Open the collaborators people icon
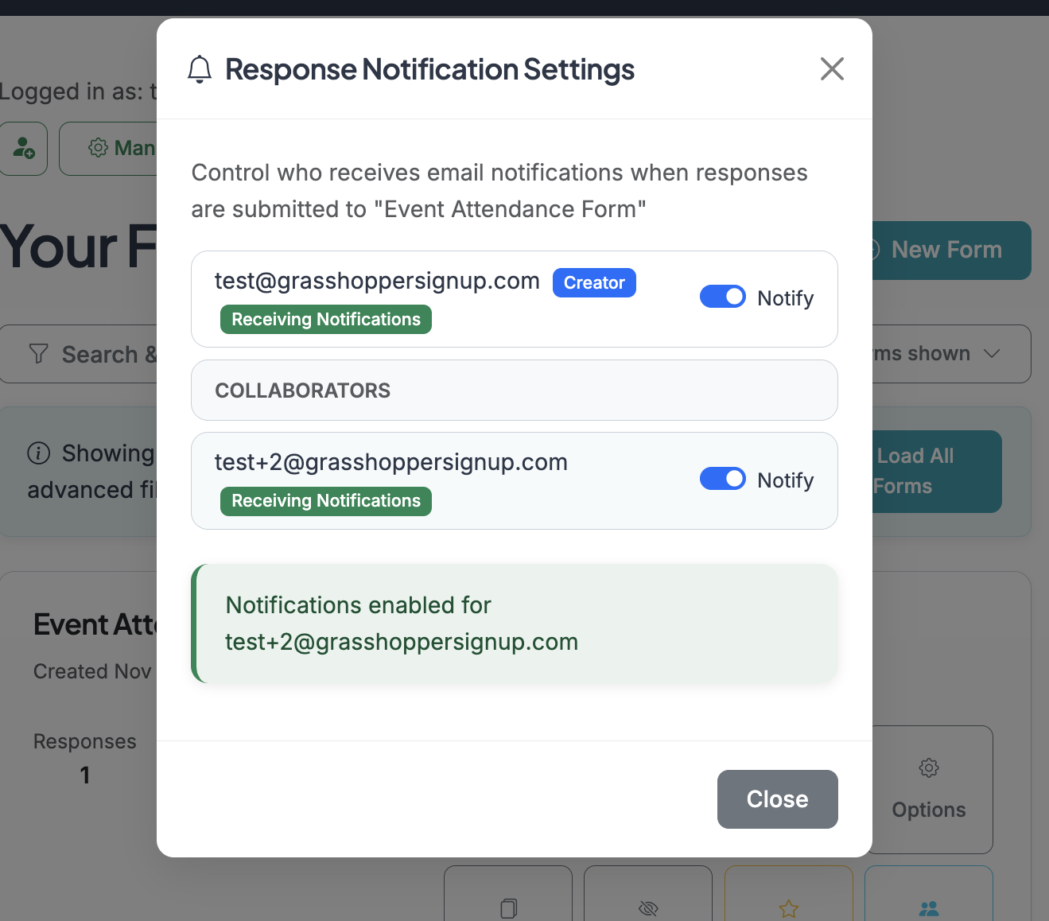 coord(928,908)
